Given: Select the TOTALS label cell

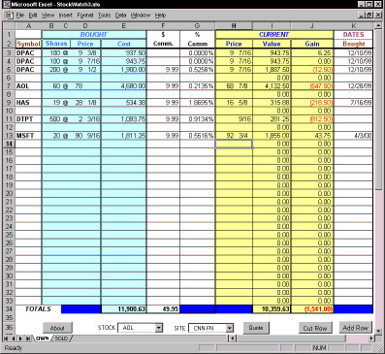Looking at the screenshot, I should (38, 309).
